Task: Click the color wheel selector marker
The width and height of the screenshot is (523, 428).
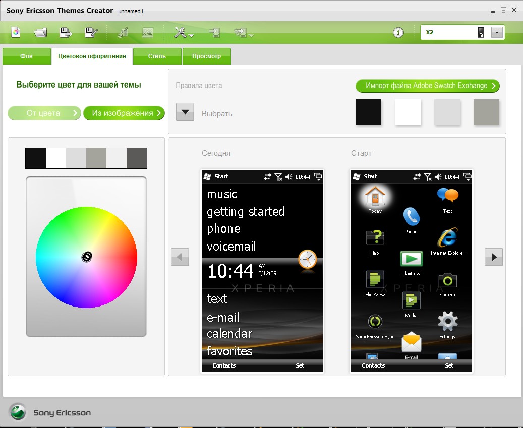Action: point(87,257)
